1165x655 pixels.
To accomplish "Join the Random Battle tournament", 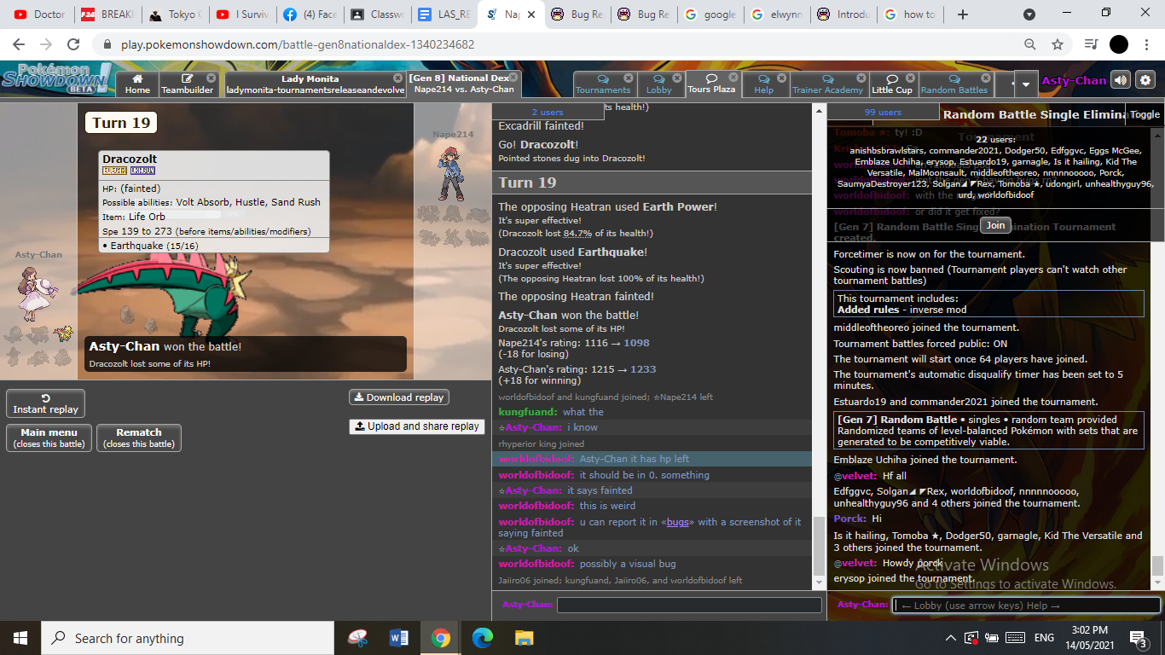I will click(x=995, y=226).
